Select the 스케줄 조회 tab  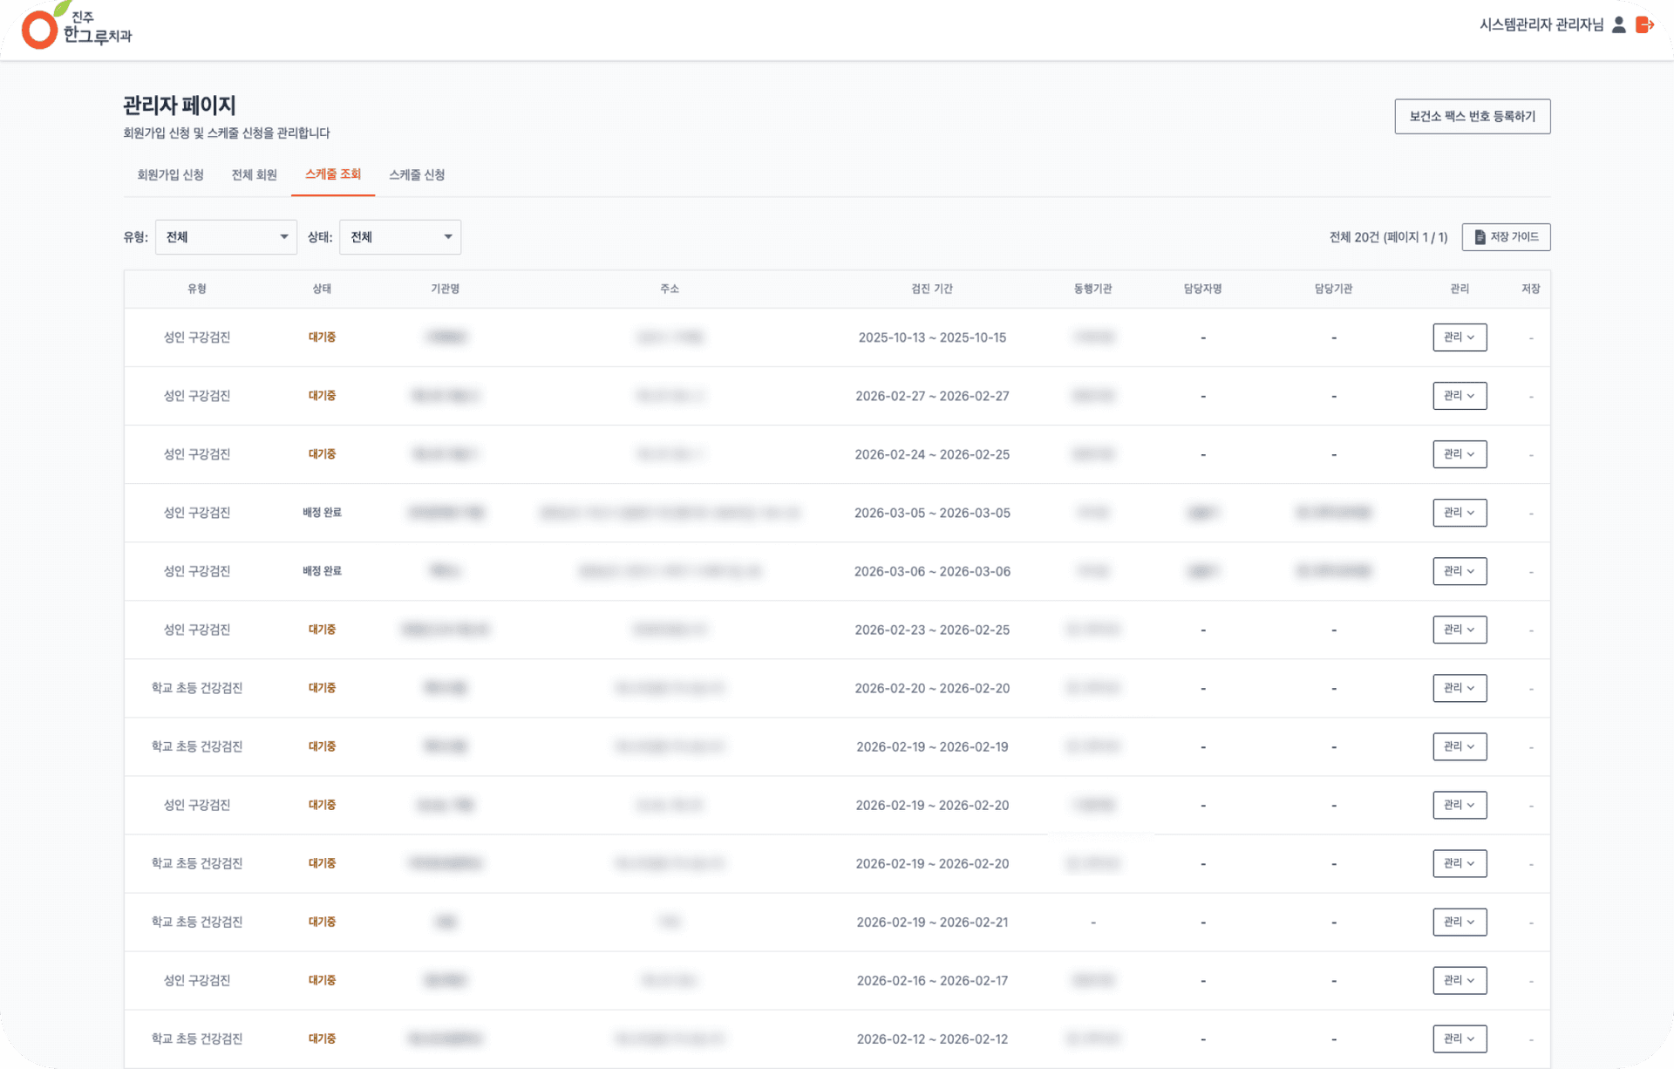(333, 174)
